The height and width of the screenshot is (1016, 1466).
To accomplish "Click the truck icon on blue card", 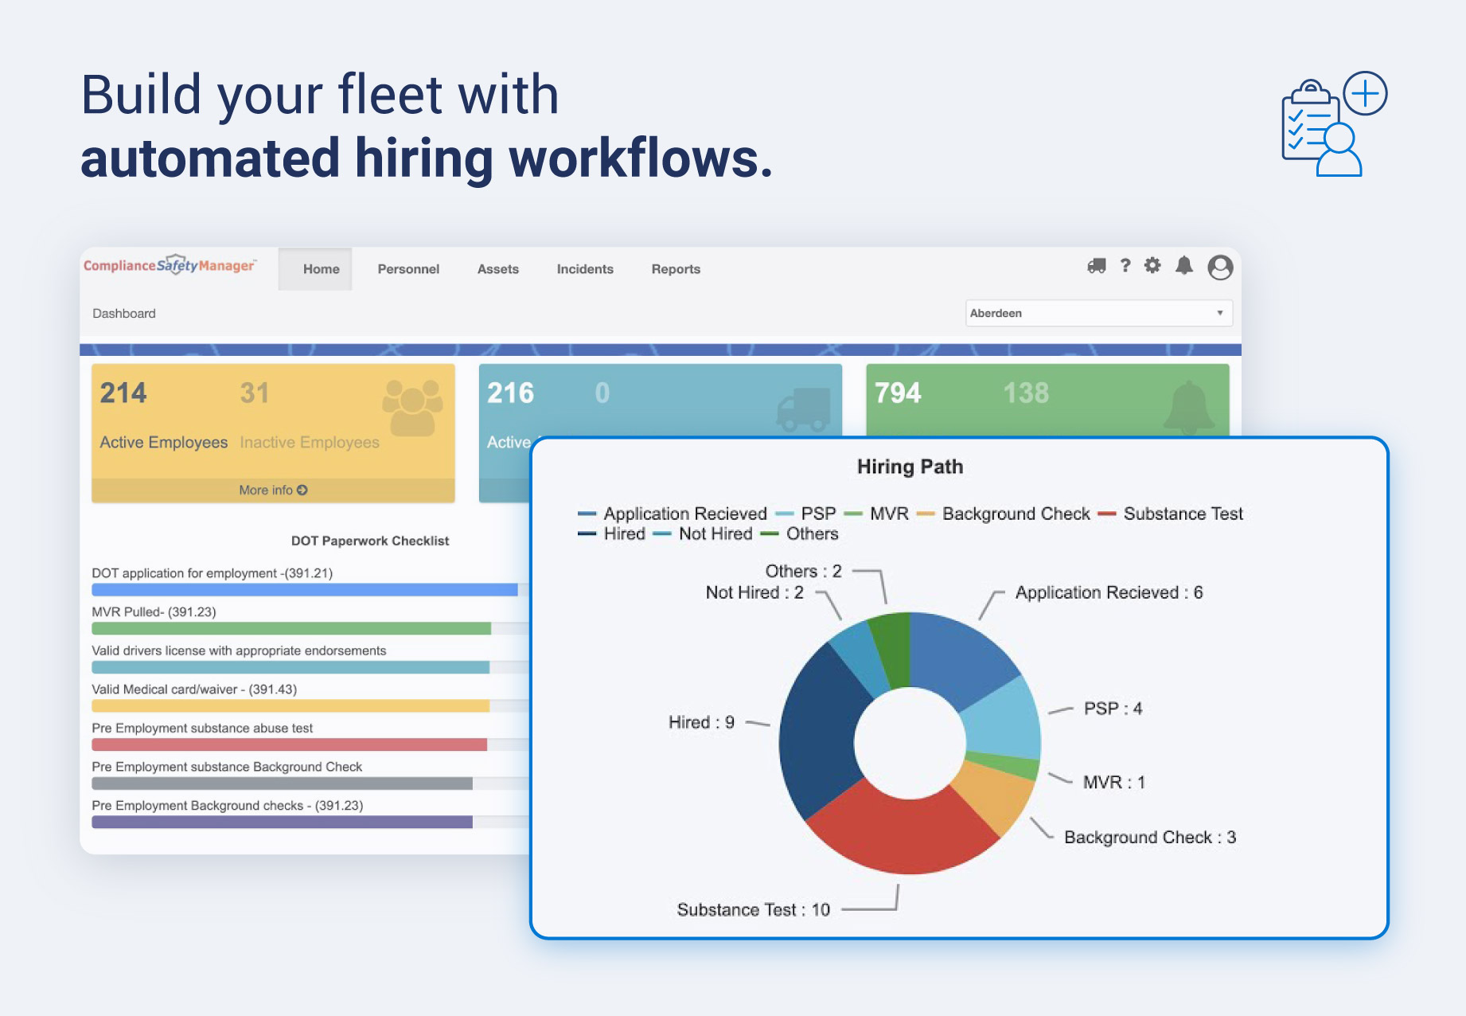I will tap(803, 410).
